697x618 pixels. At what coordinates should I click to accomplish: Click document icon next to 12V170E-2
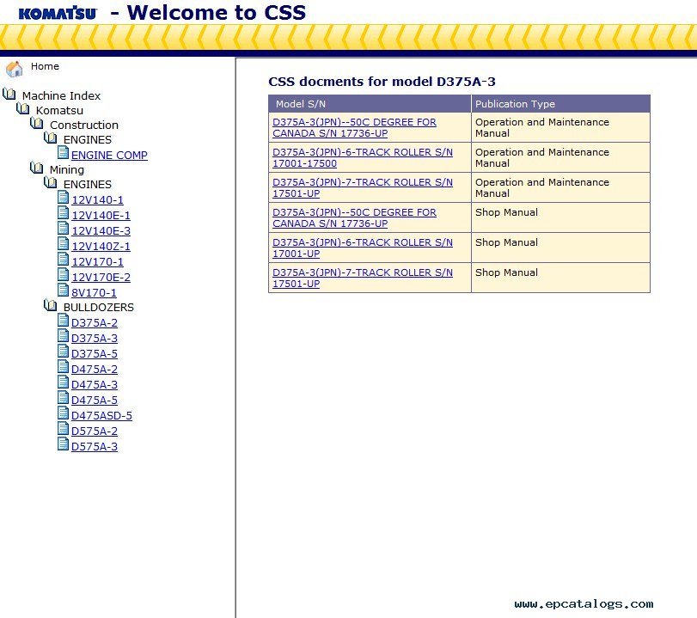[x=64, y=275]
